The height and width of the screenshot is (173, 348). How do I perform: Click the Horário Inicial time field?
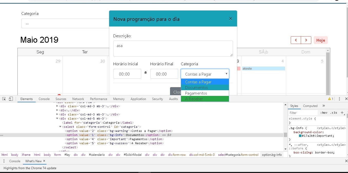(127, 74)
